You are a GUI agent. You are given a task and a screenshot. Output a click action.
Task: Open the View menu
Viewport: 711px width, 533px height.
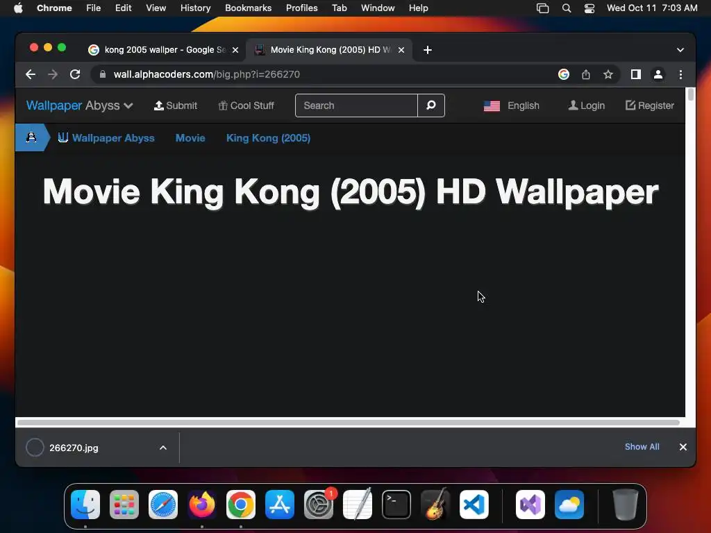pos(156,8)
